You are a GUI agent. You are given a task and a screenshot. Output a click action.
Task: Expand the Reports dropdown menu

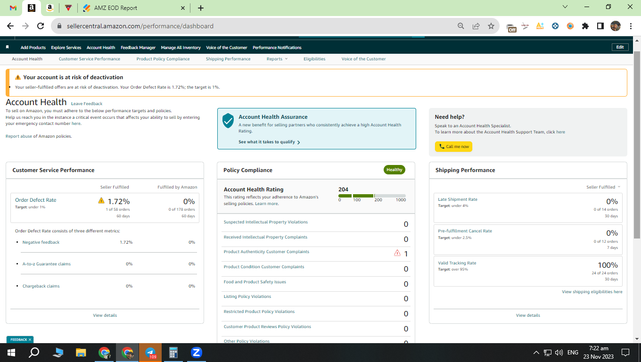277,59
